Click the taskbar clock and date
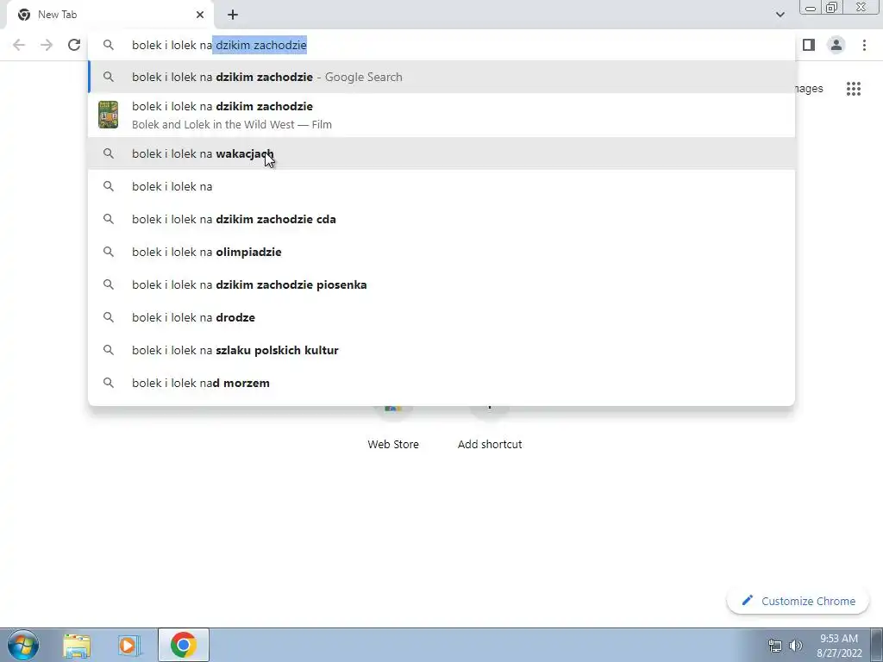The image size is (883, 662). pos(839,646)
